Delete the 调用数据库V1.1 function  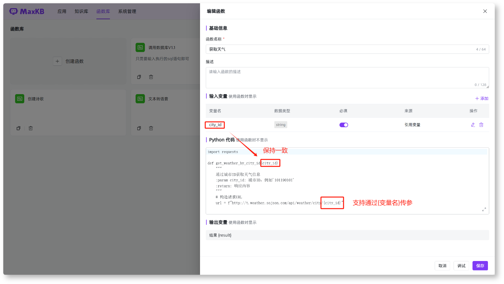coord(151,77)
